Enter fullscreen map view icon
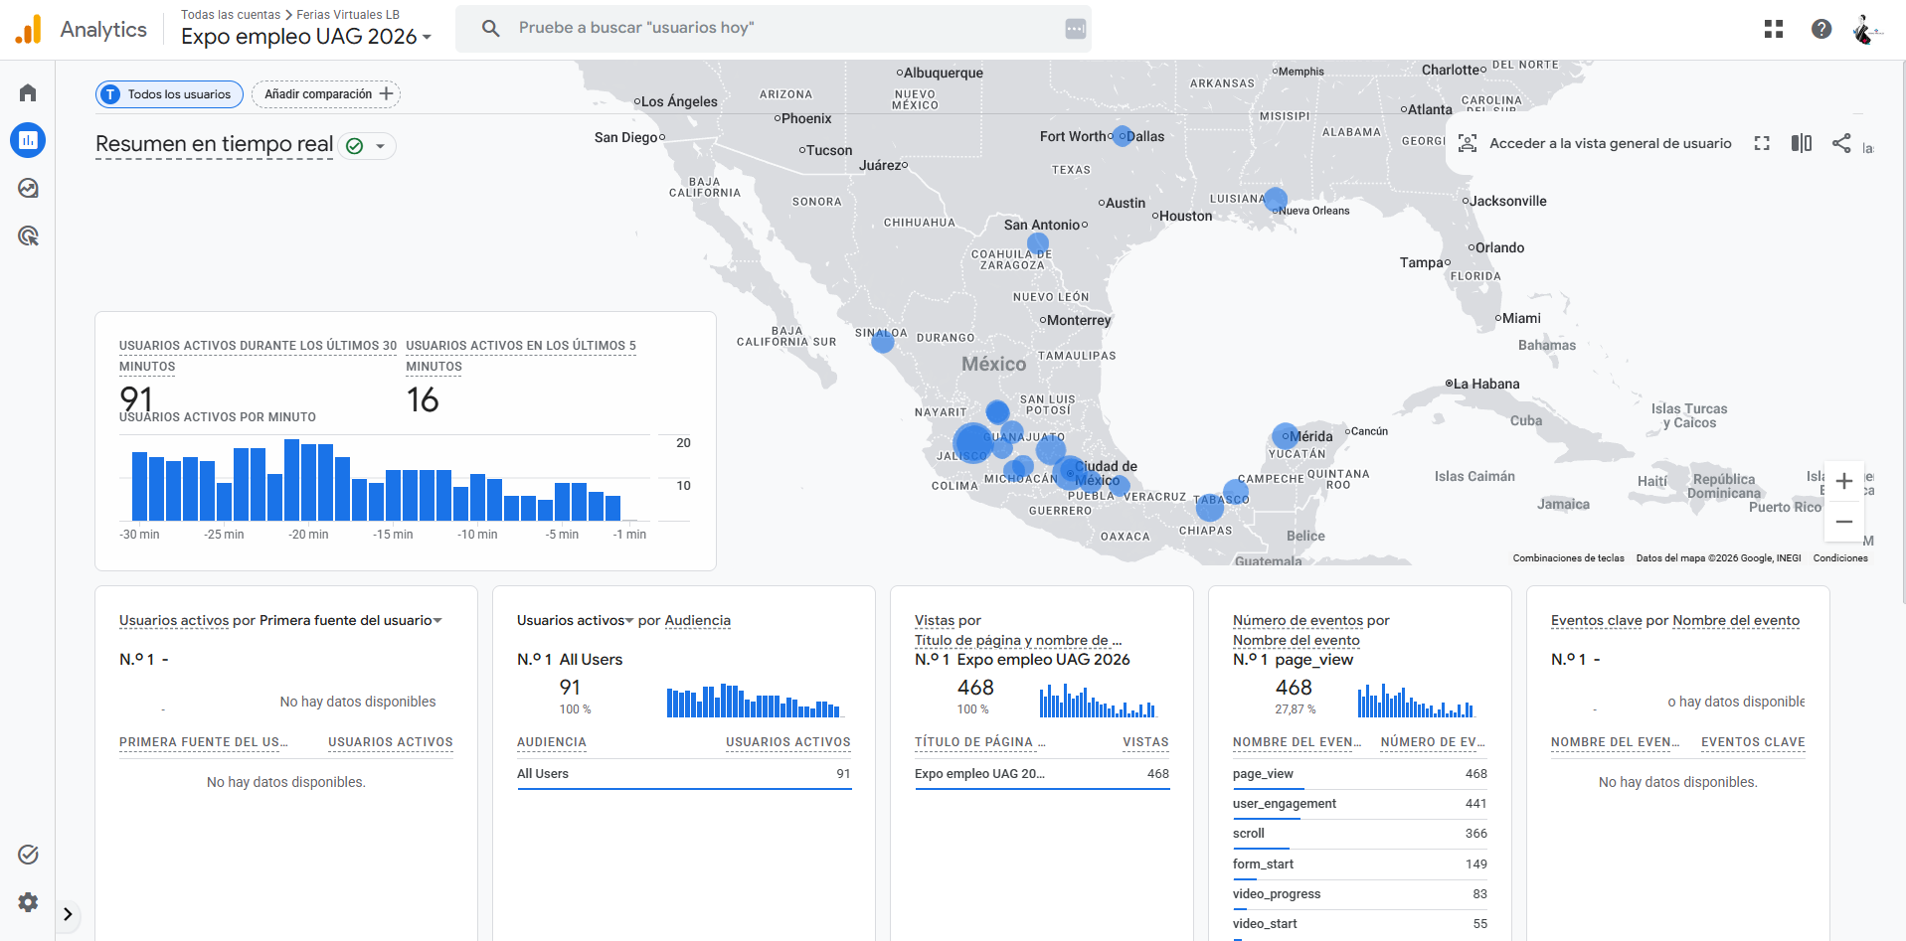This screenshot has height=941, width=1906. tap(1762, 143)
